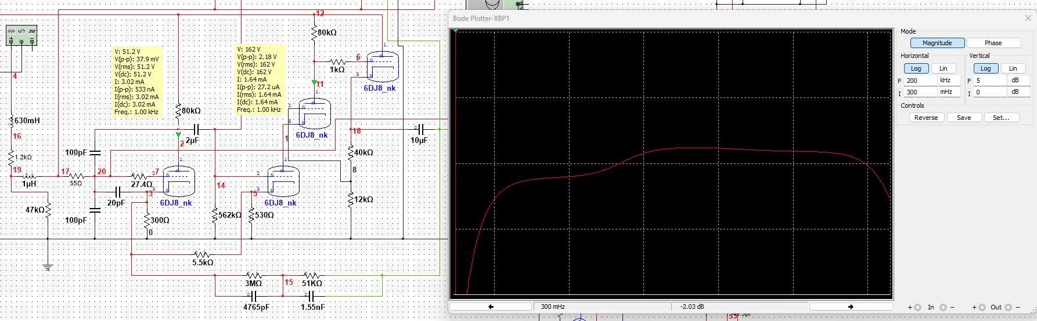This screenshot has width=1037, height=321.
Task: Select the ground symbol
Action: point(48,267)
